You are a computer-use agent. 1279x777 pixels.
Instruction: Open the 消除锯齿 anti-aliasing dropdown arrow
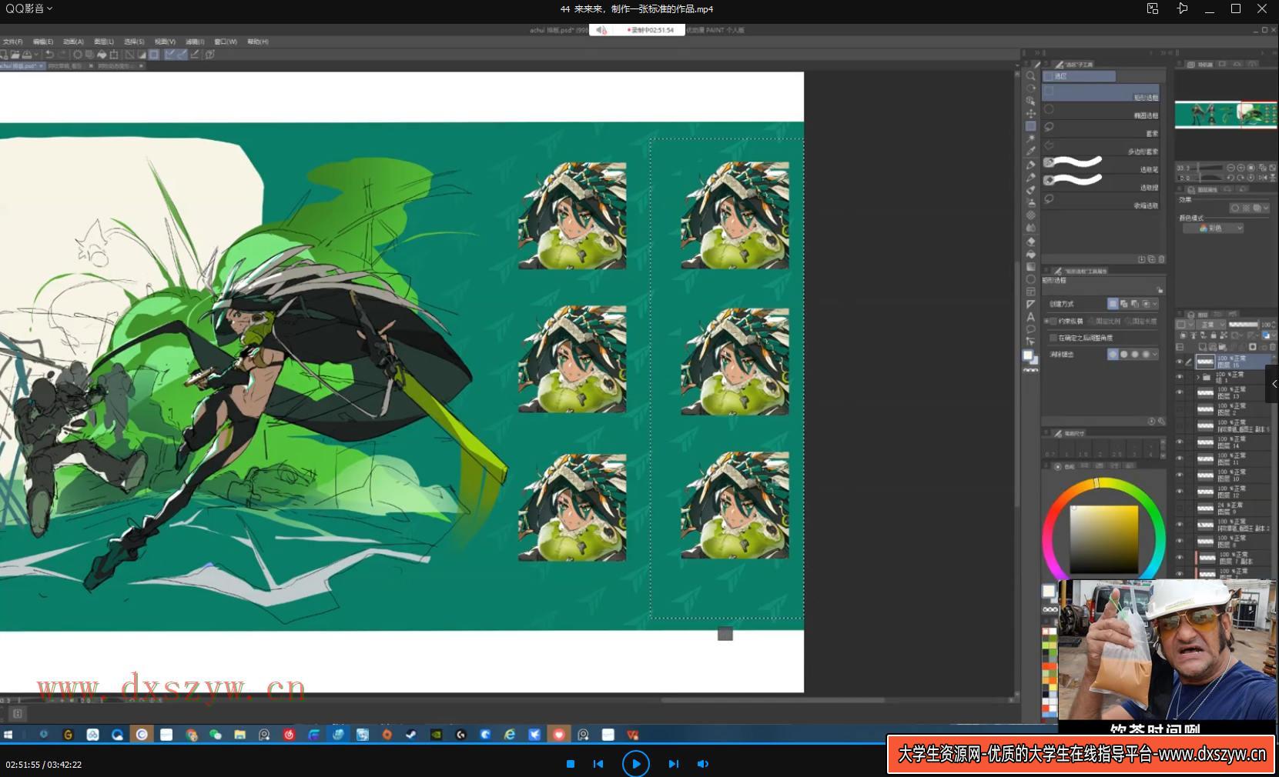[x=1154, y=354]
